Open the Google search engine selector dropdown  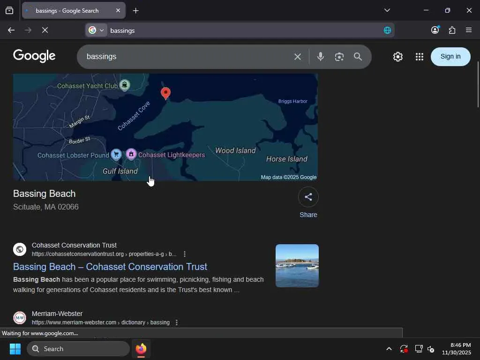coord(96,30)
